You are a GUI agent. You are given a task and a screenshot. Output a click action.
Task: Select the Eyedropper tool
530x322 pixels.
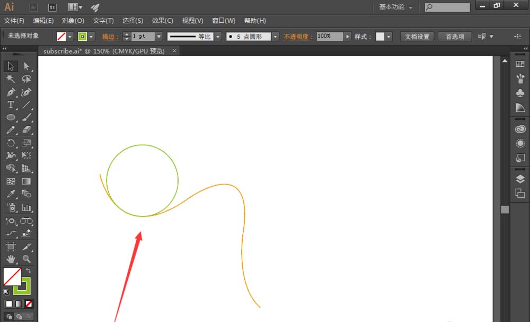tap(11, 194)
